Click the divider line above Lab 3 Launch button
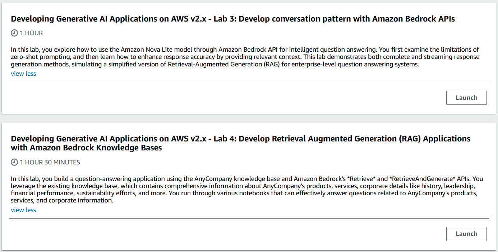 click(x=249, y=82)
